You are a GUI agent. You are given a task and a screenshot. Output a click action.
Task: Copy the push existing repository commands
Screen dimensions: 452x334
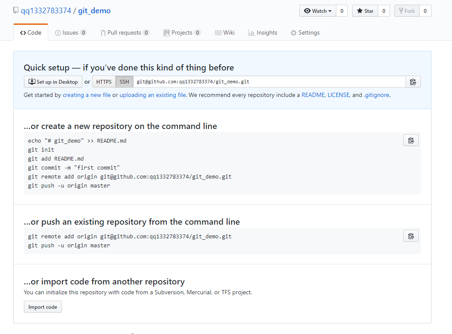click(411, 236)
